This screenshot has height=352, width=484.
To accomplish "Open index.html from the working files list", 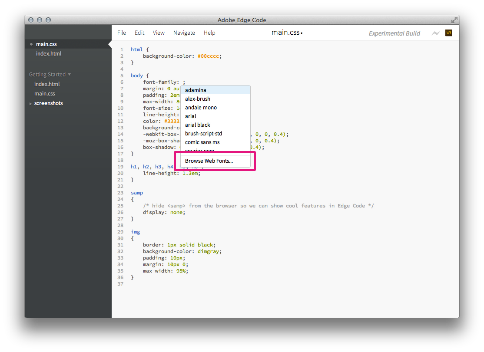I will 49,53.
